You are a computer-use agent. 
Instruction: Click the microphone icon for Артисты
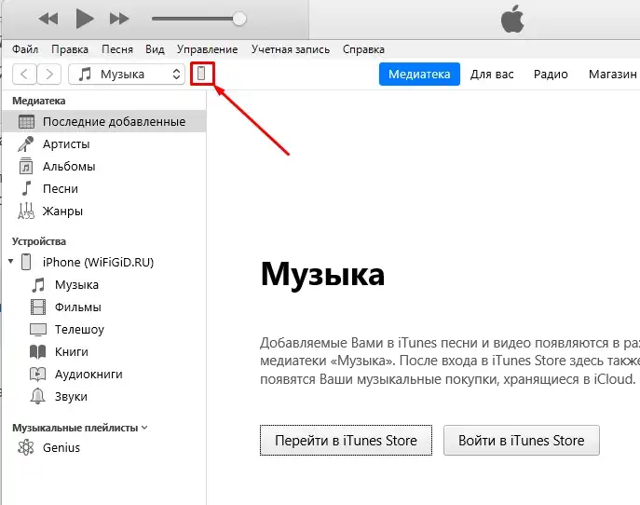tap(26, 144)
